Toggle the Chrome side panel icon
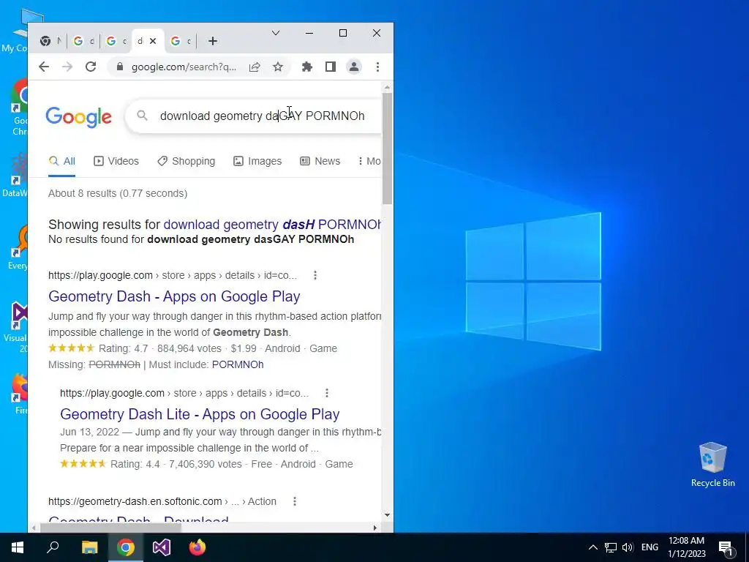The width and height of the screenshot is (749, 562). 331,67
